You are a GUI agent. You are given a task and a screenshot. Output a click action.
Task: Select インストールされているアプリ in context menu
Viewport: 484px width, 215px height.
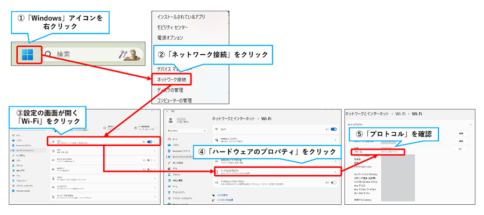click(x=181, y=16)
